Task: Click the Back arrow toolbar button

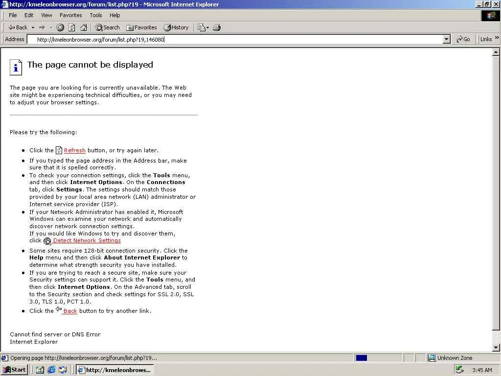Action: pos(18,27)
